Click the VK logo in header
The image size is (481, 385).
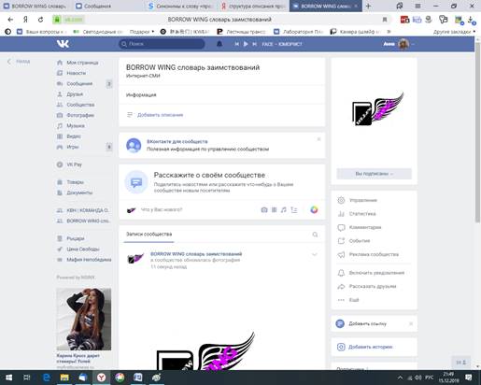point(63,44)
